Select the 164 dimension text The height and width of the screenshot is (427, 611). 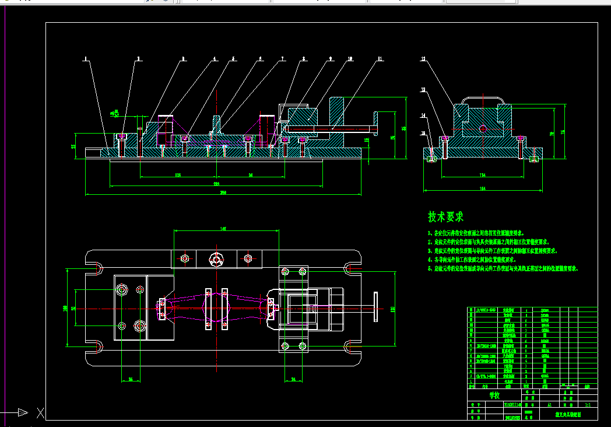click(482, 189)
